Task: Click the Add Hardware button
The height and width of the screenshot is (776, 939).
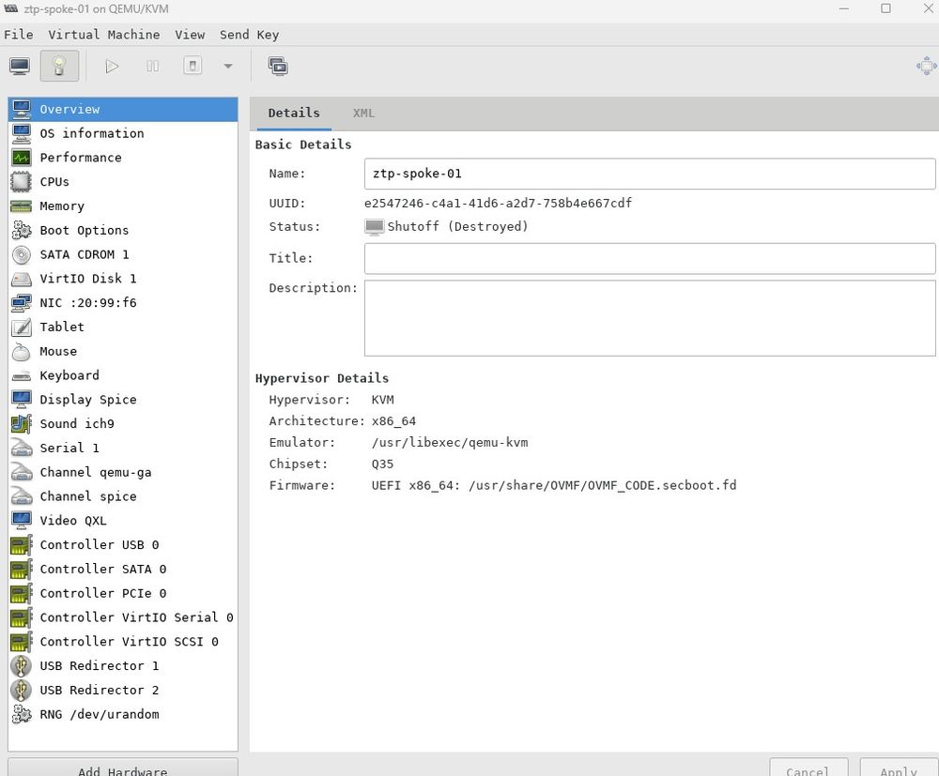Action: click(123, 769)
